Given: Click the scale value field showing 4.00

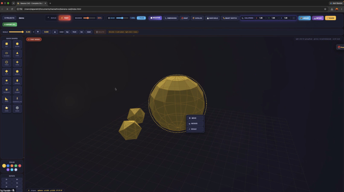Looking at the screenshot, I should coord(28,32).
